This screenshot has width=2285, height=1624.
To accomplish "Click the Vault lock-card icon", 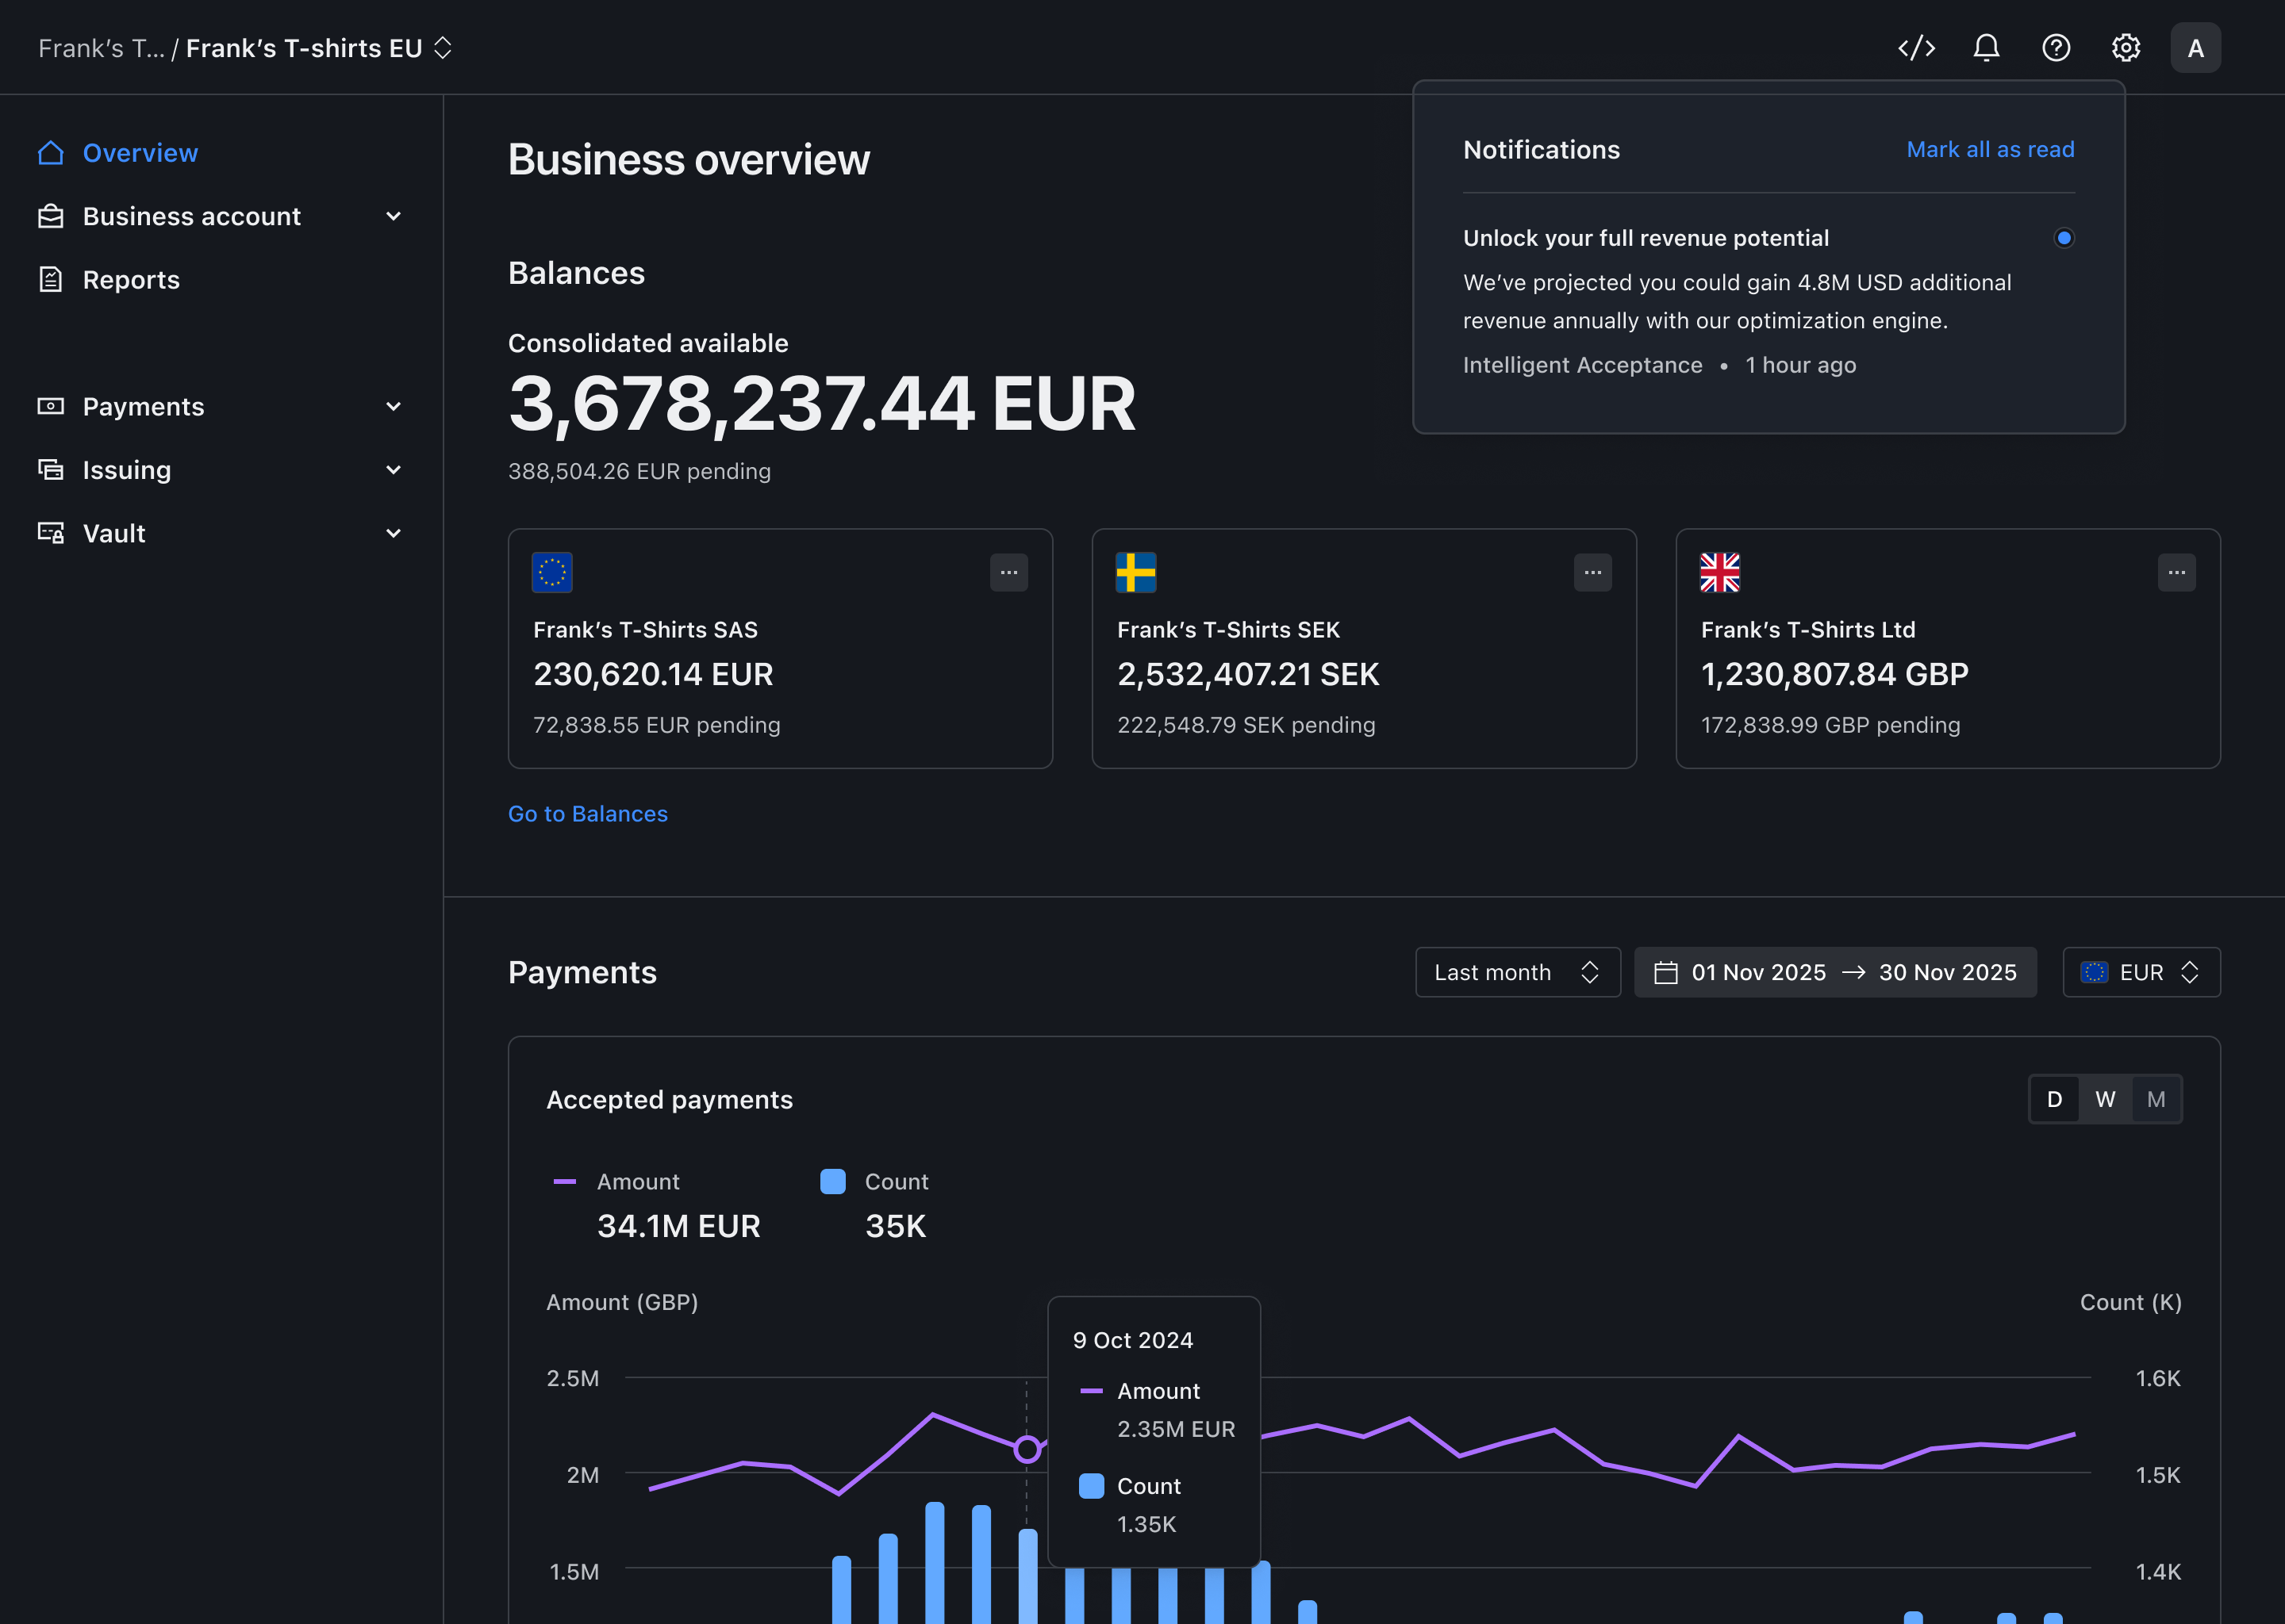I will click(x=51, y=533).
